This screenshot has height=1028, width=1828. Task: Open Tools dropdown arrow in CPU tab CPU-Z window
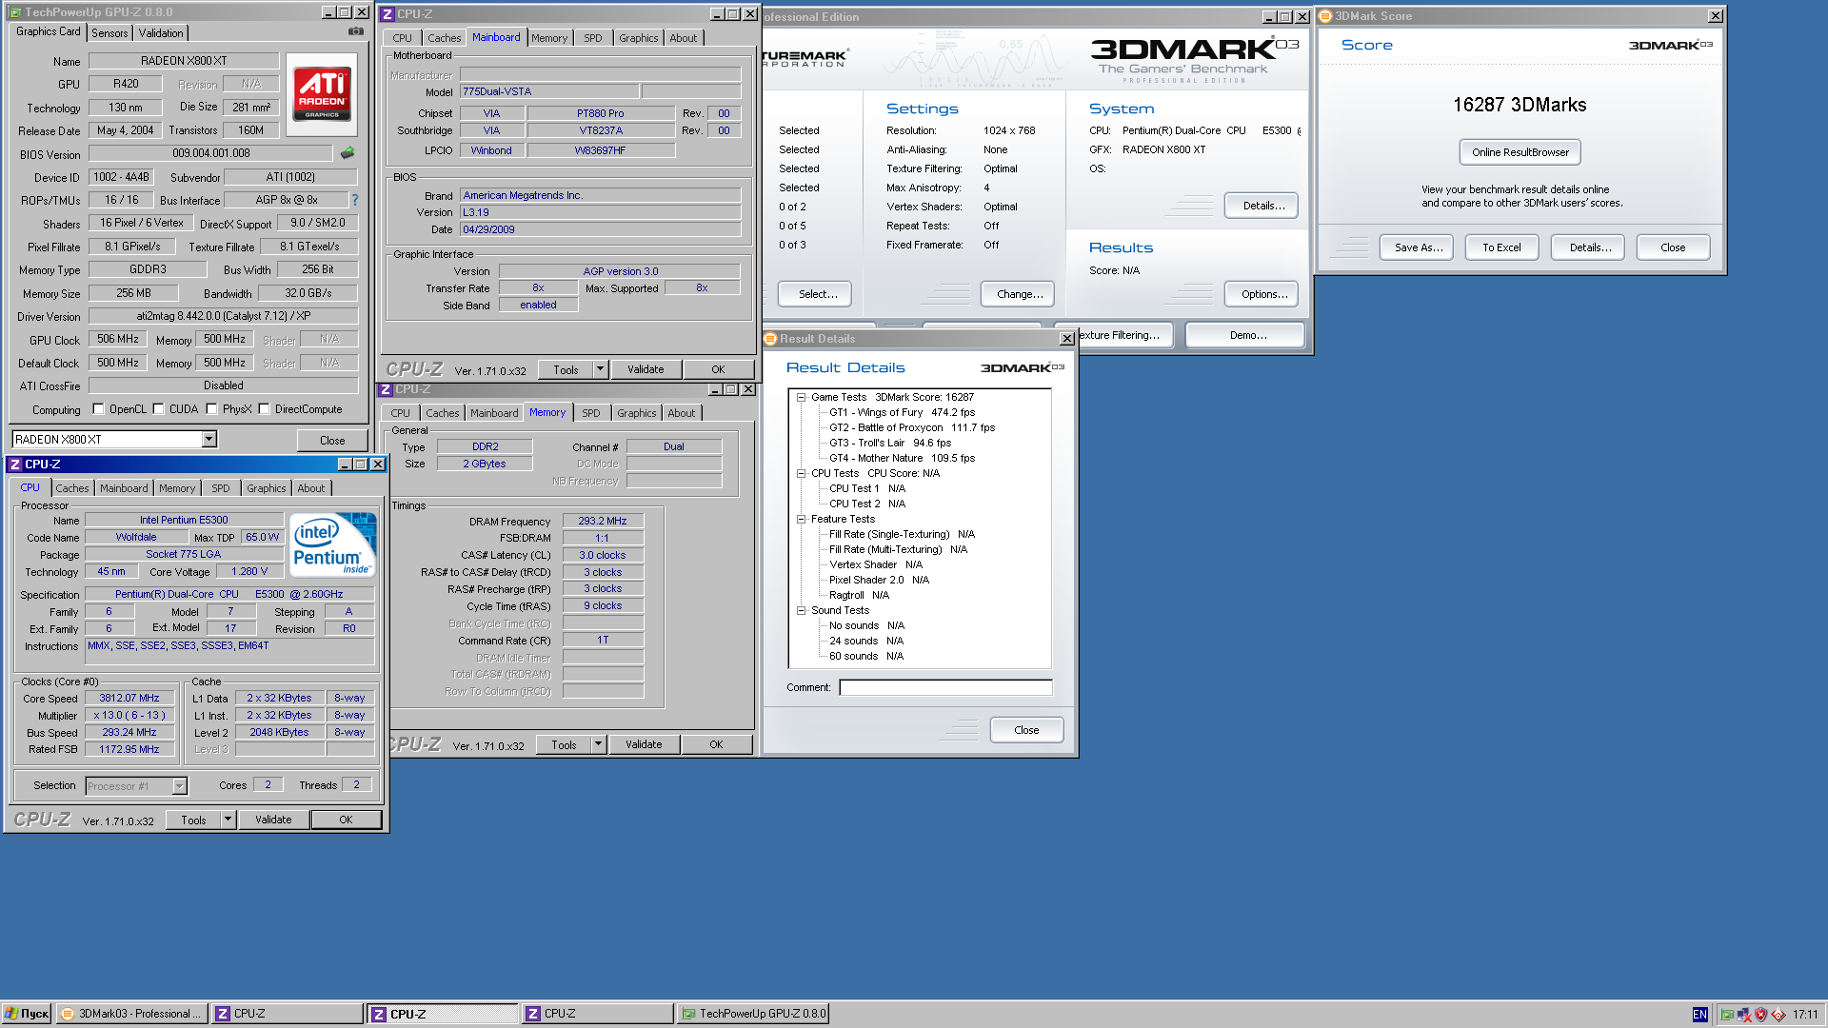[228, 820]
